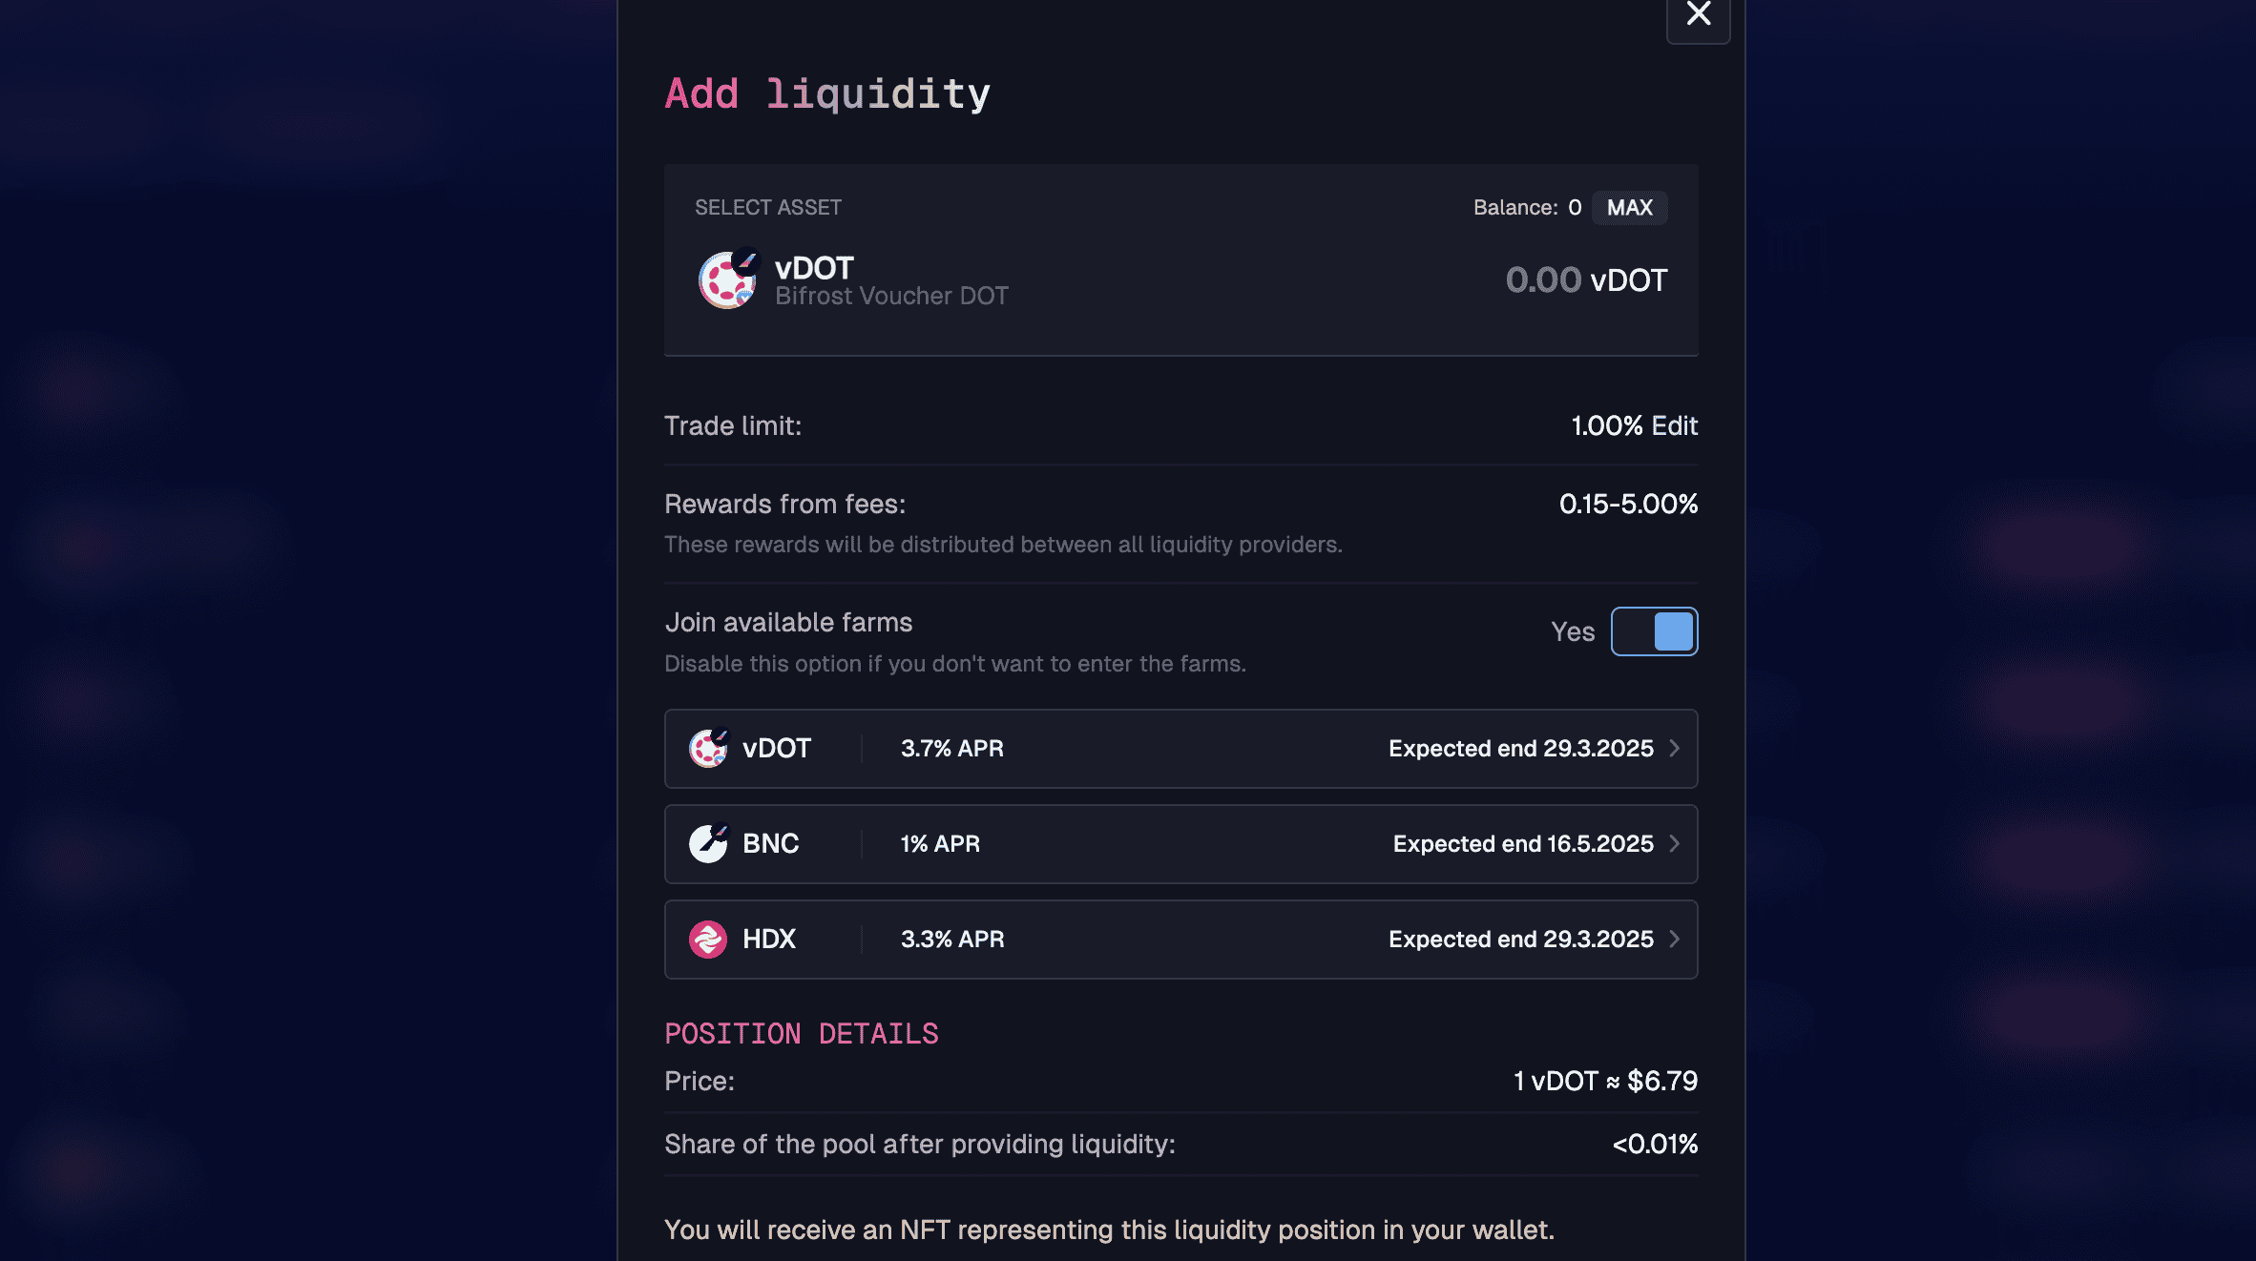The width and height of the screenshot is (2256, 1261).
Task: Close the Add liquidity dialog
Action: coord(1698,15)
